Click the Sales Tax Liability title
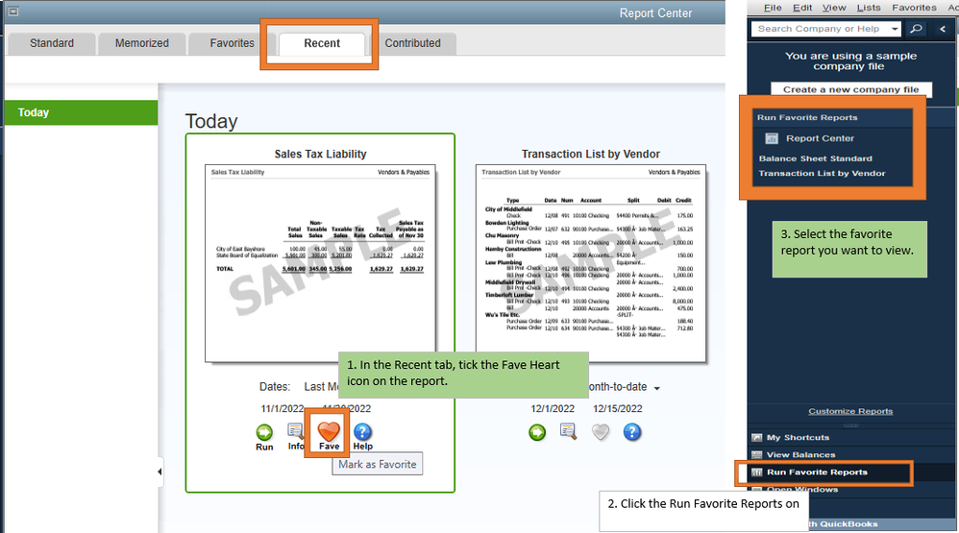 click(321, 154)
